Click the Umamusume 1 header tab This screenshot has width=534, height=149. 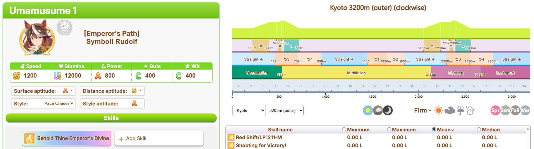pos(111,11)
